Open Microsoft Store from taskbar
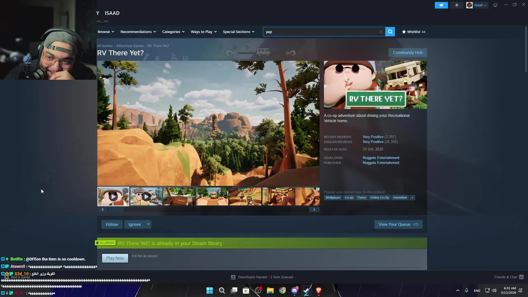Screen dimensions: 528x297 (246, 290)
